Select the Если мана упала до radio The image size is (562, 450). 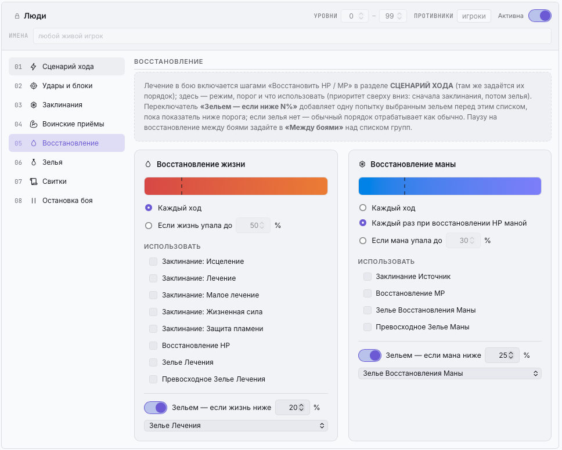pos(363,241)
